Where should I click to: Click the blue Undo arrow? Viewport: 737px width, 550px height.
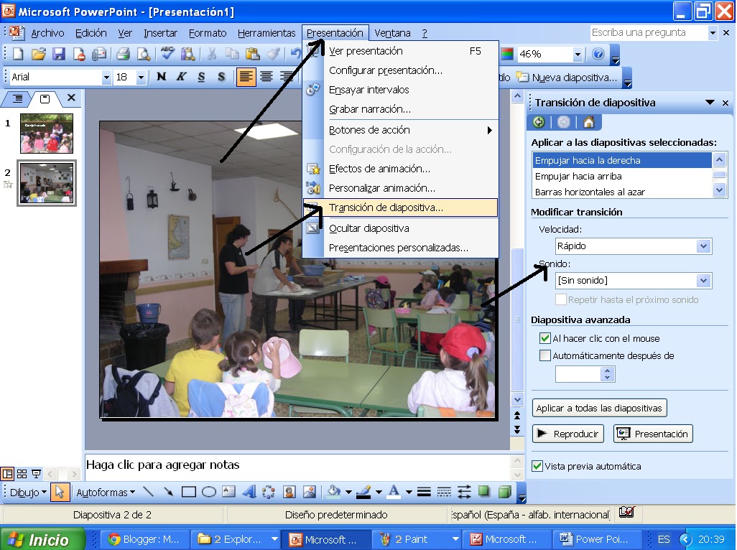click(295, 54)
